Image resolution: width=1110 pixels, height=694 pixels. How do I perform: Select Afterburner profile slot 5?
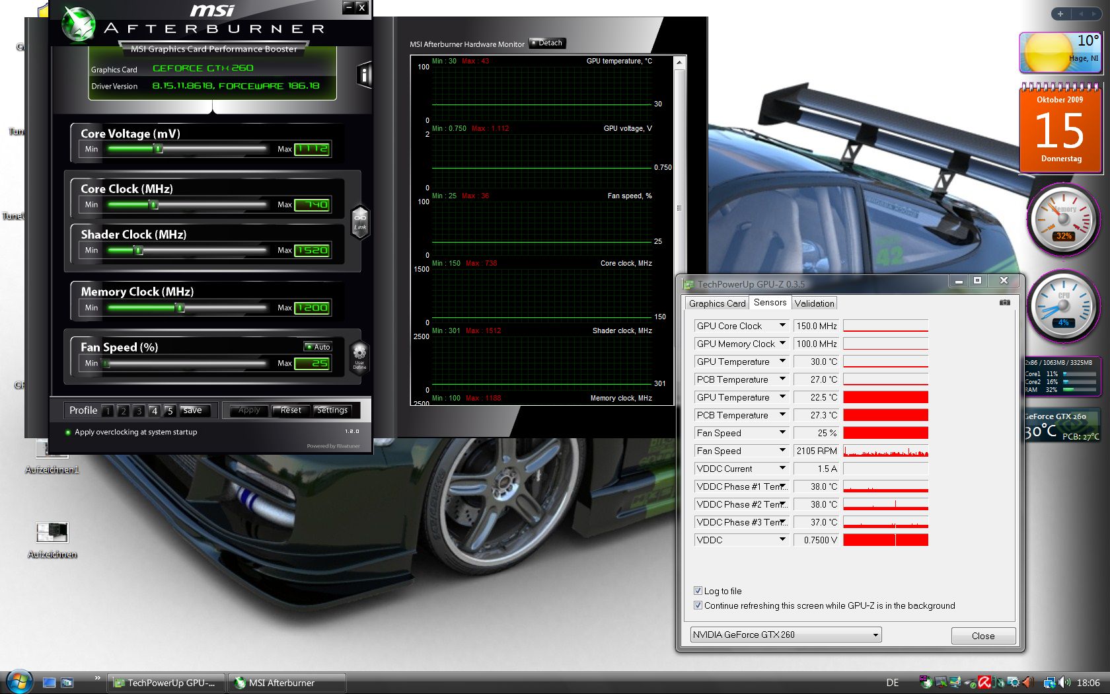170,410
